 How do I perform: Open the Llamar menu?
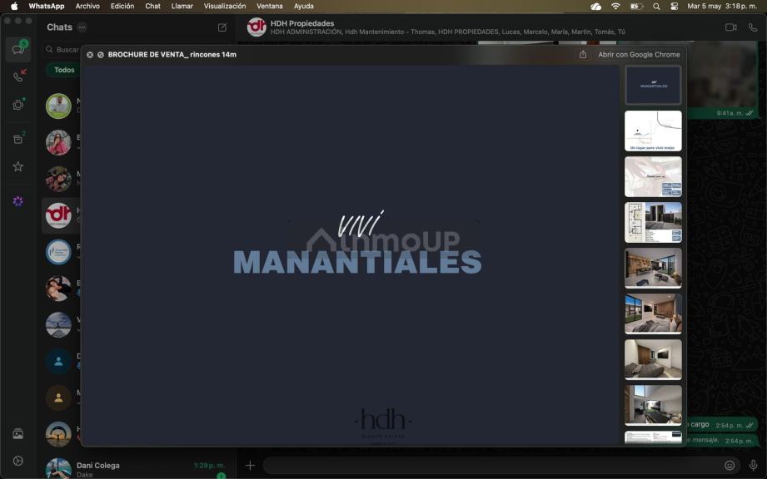[x=182, y=7]
